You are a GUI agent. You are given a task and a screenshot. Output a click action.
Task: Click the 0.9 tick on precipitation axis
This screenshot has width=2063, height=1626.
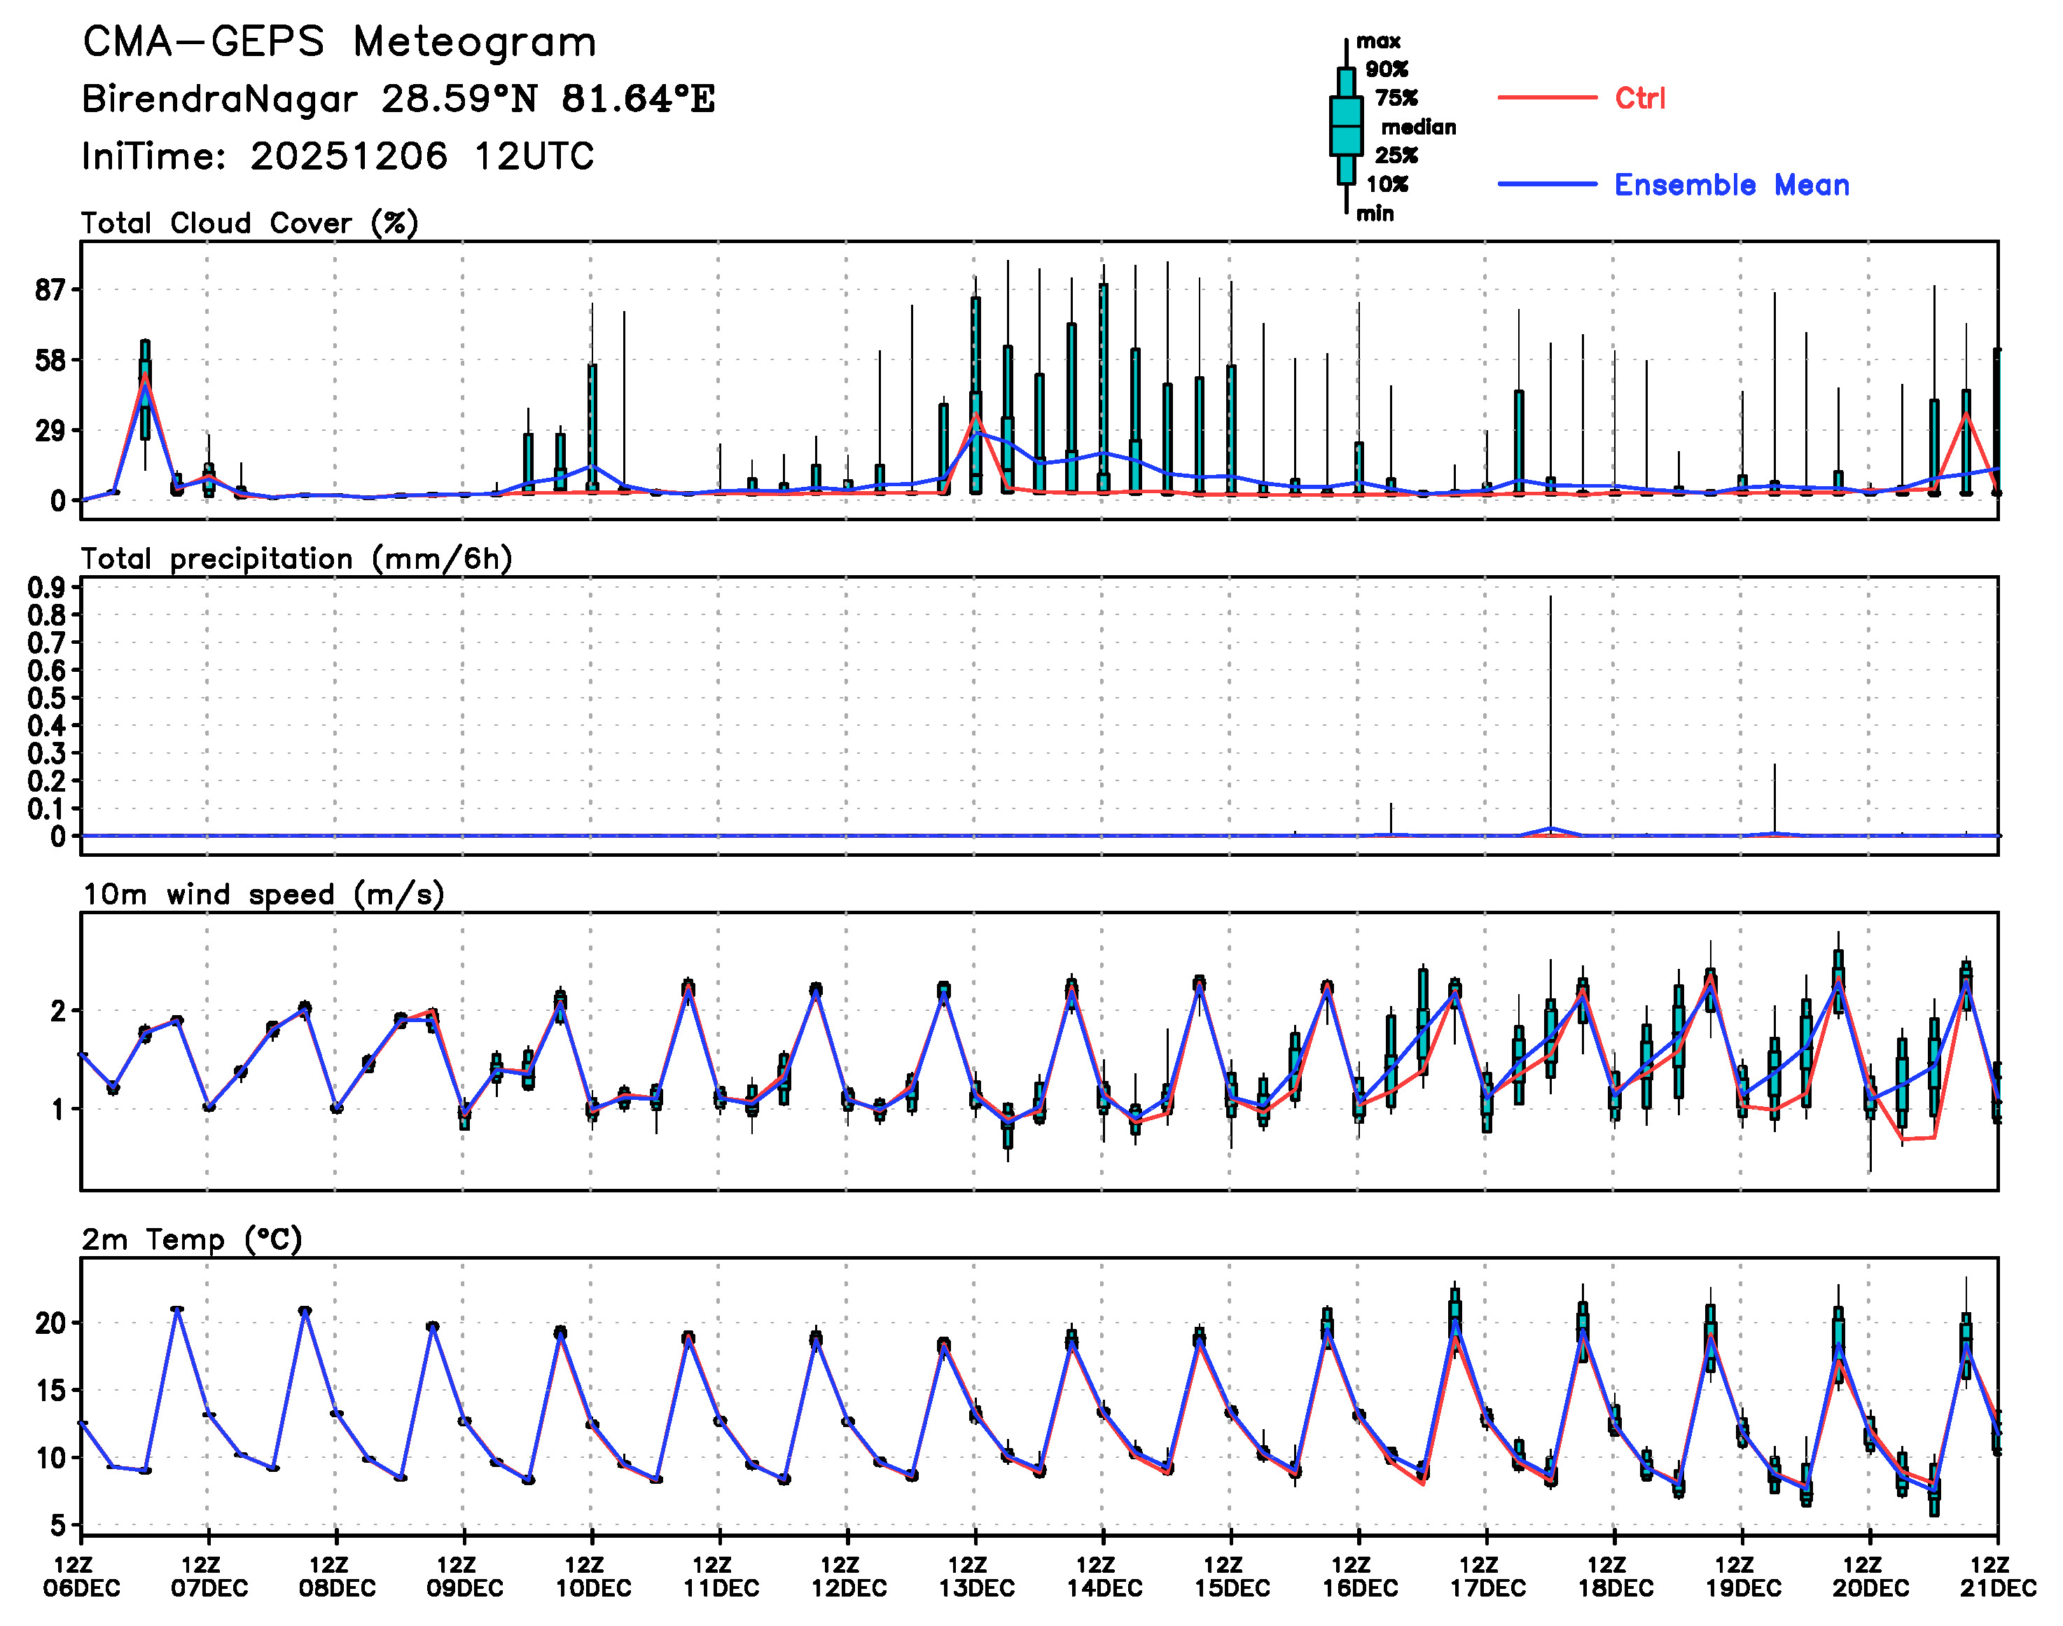coord(46,587)
